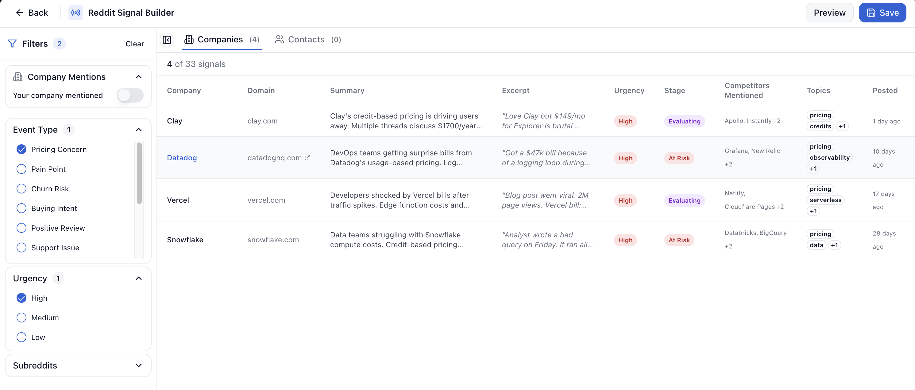Collapse the Event Type section
Image resolution: width=915 pixels, height=390 pixels.
click(x=138, y=130)
